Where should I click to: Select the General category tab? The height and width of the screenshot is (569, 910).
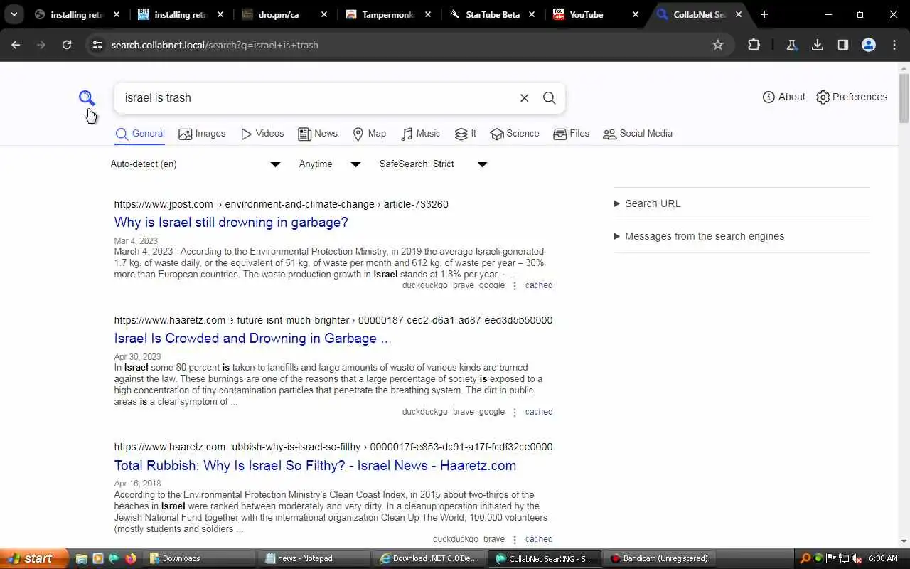tap(140, 134)
